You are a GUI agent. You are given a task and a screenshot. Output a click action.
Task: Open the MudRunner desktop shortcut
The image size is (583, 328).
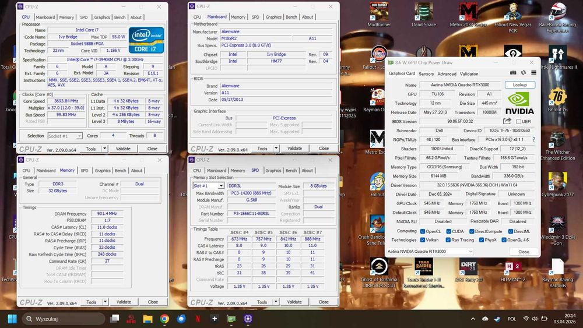click(379, 14)
